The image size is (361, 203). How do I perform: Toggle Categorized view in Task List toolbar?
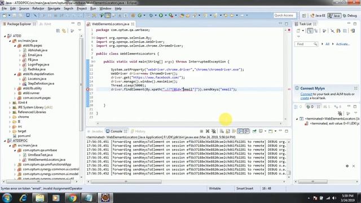click(x=310, y=30)
